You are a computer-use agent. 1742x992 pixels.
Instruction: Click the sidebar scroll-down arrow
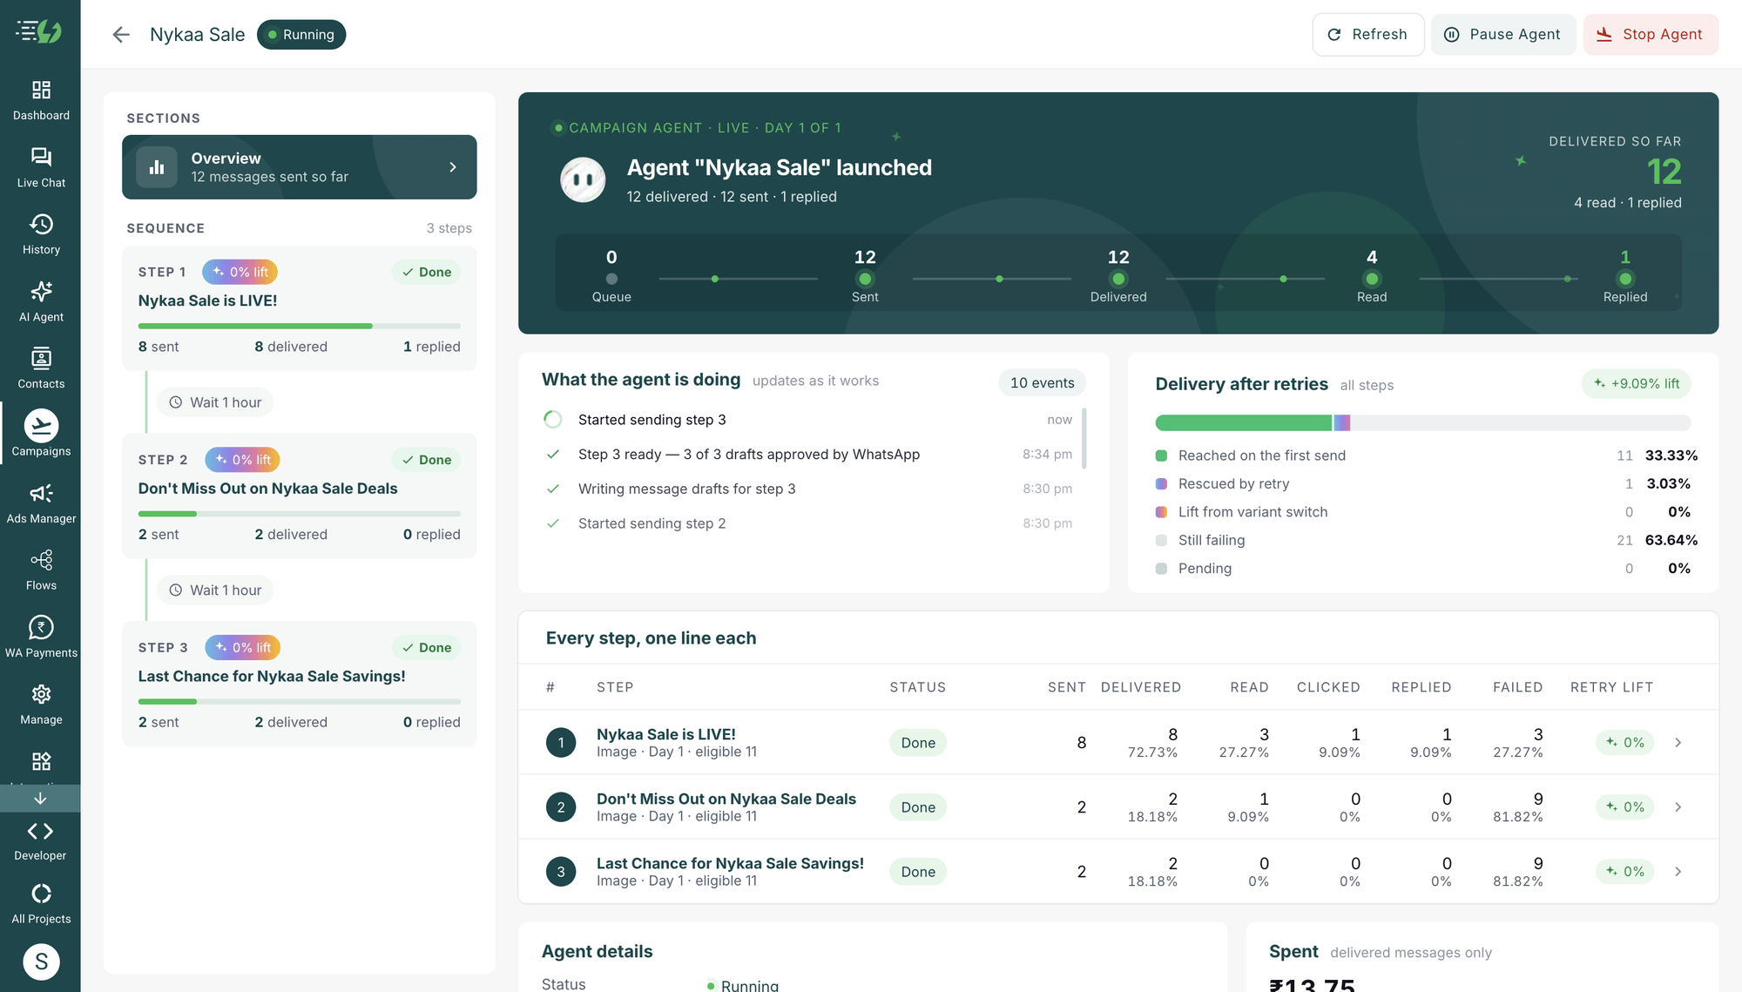[x=40, y=798]
